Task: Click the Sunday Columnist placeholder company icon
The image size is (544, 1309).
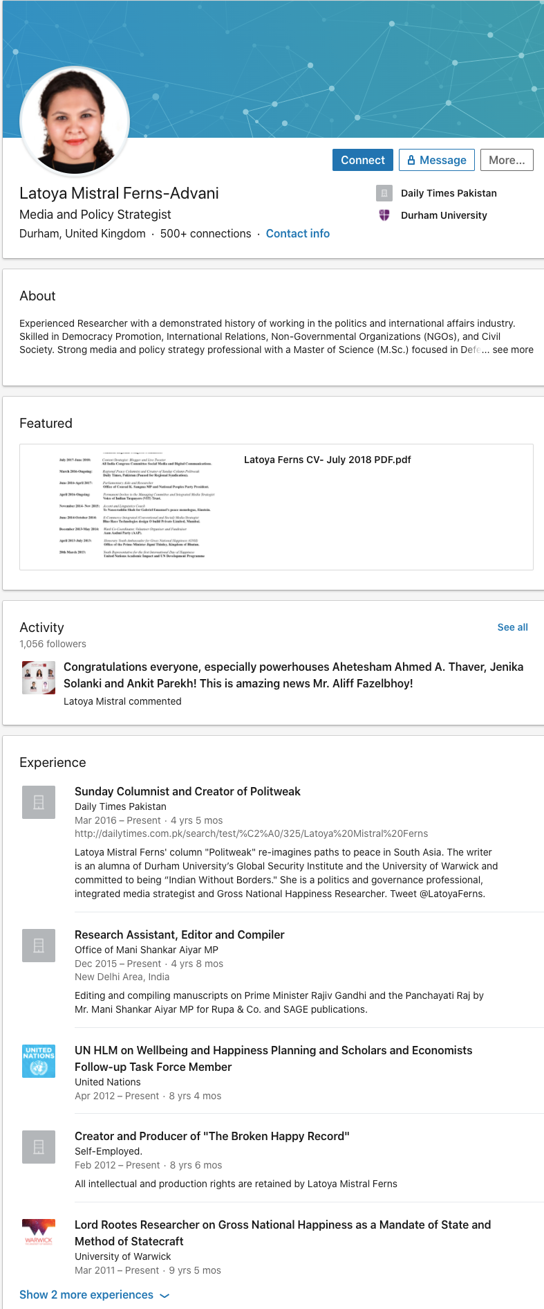Action: [39, 802]
